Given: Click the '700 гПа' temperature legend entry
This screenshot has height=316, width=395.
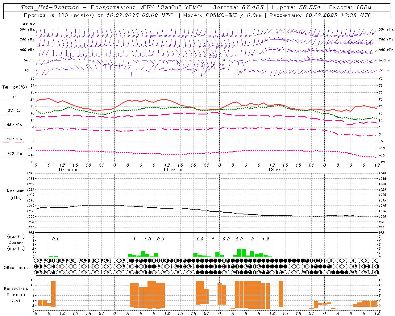Looking at the screenshot, I should (14, 139).
